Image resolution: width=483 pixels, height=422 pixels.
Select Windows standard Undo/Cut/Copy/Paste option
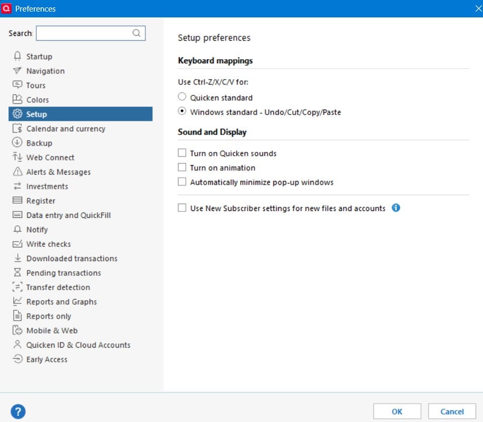tap(182, 111)
